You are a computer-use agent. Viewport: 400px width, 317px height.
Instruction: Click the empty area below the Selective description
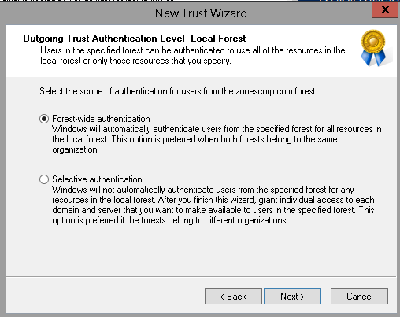(201, 250)
